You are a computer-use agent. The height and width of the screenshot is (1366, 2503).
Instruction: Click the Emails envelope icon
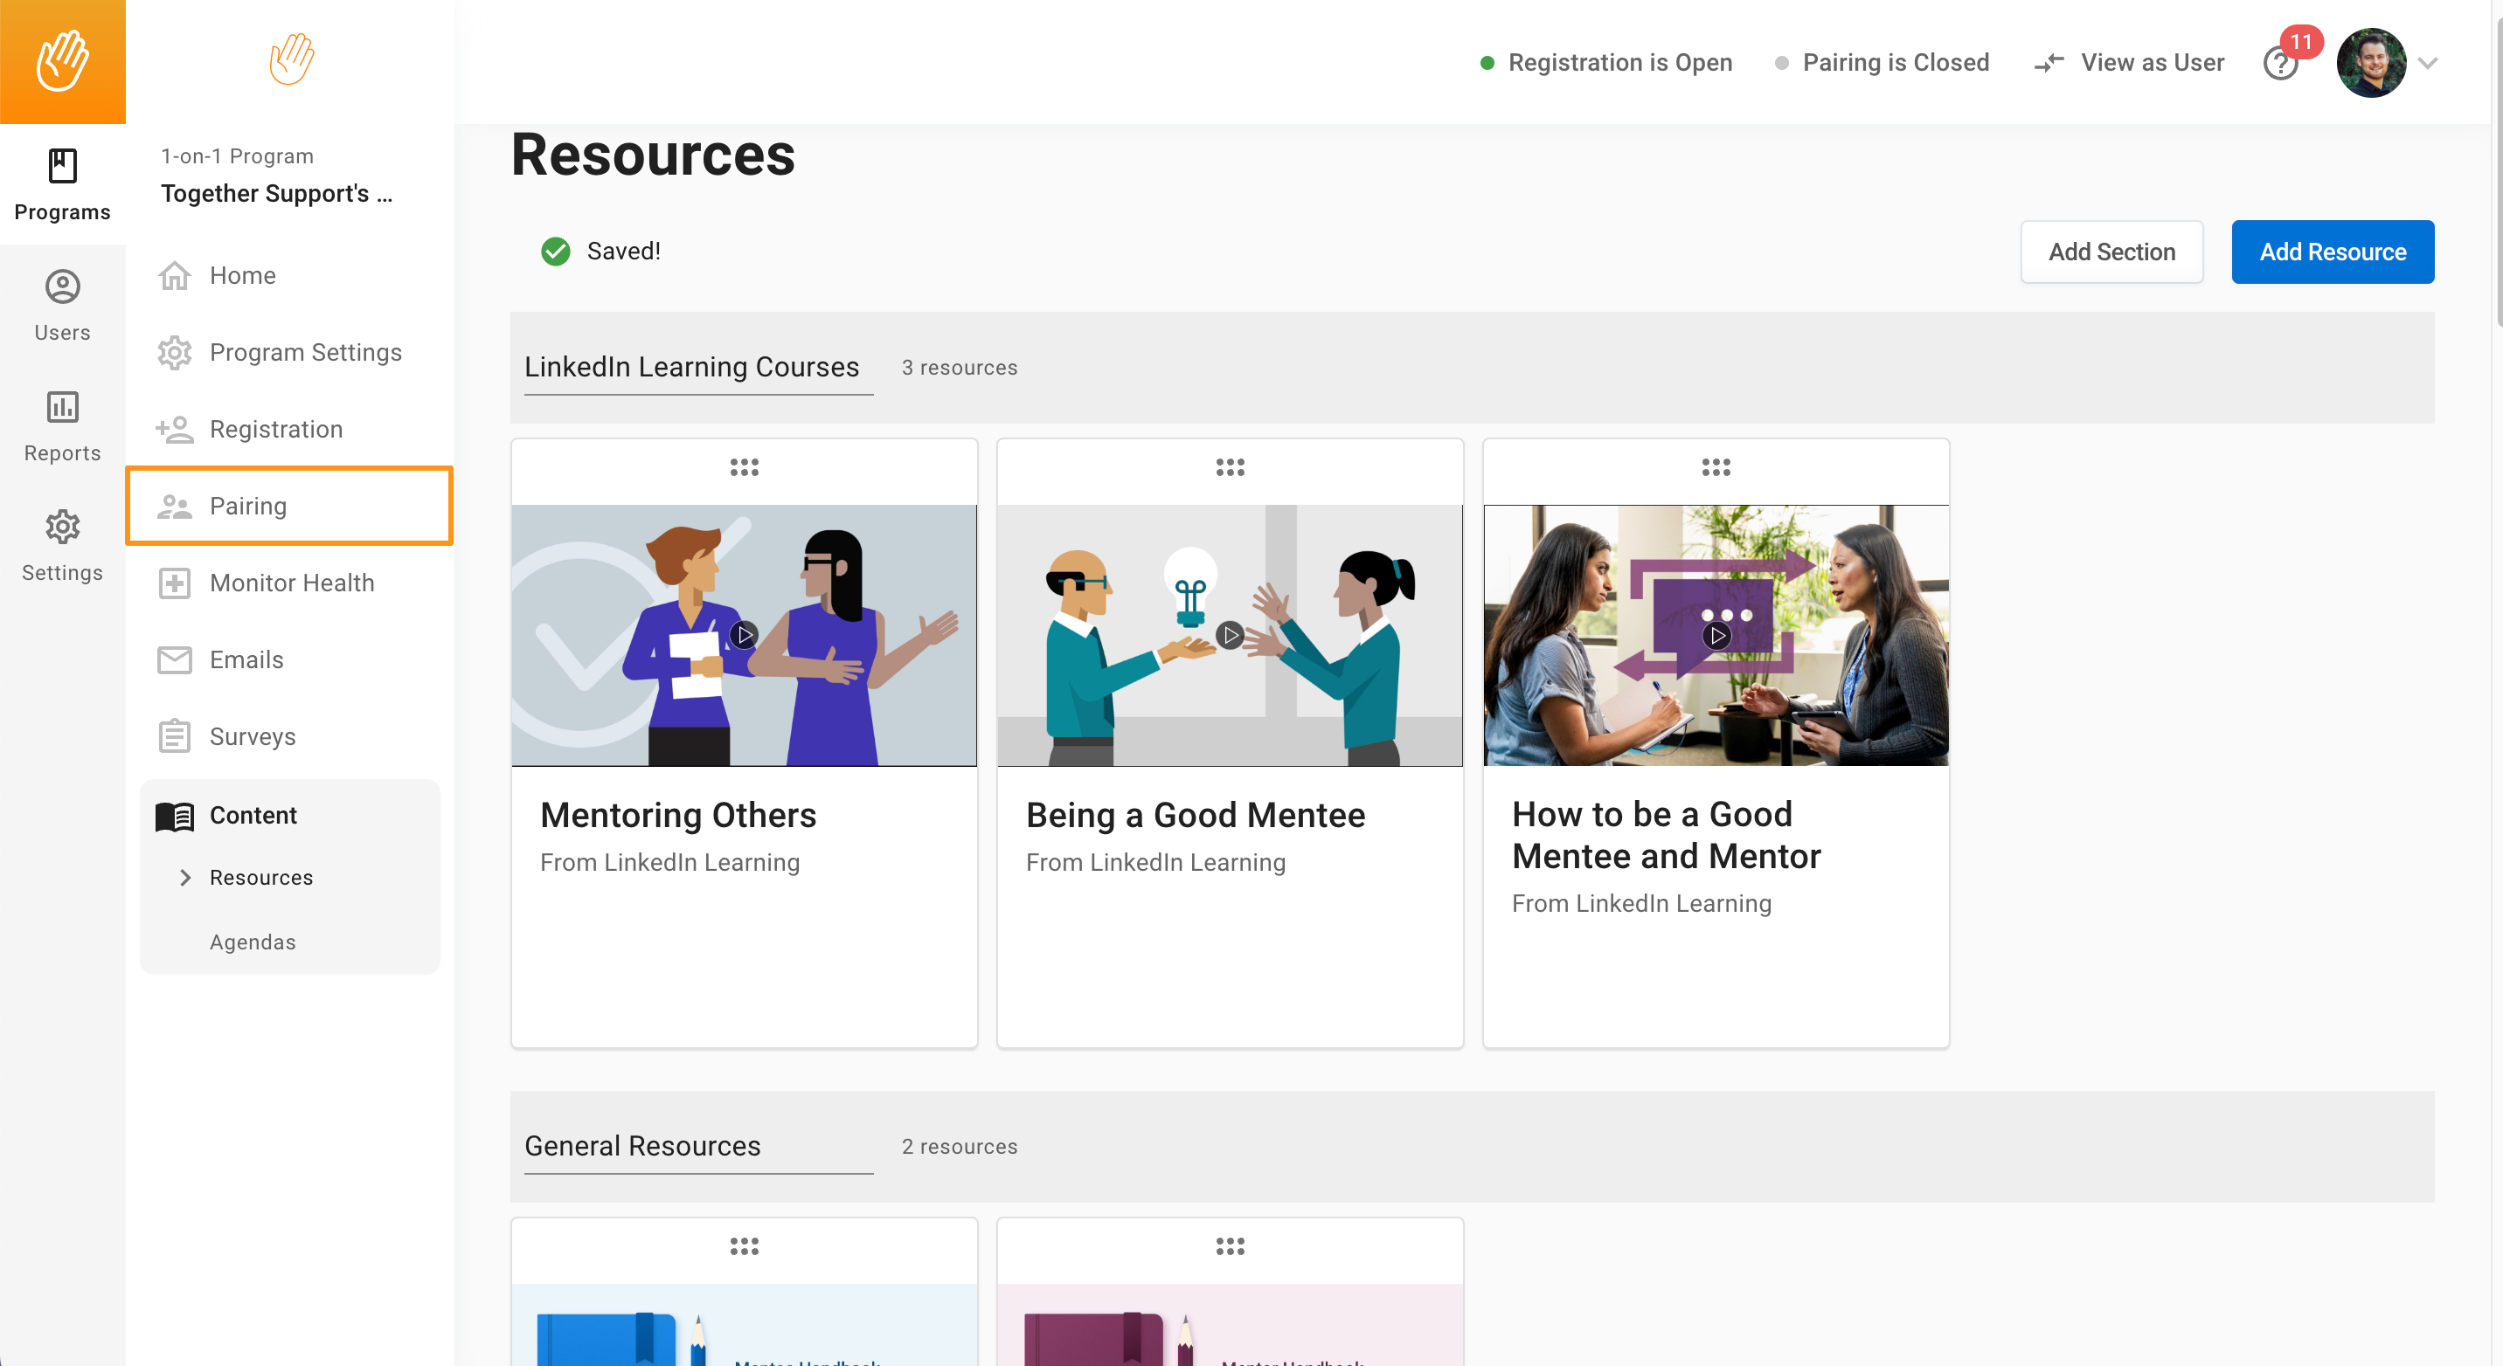(175, 660)
